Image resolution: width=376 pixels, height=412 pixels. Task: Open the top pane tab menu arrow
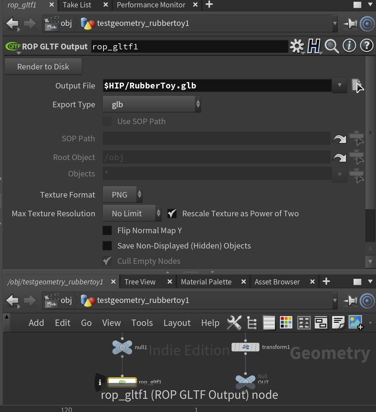[370, 4]
